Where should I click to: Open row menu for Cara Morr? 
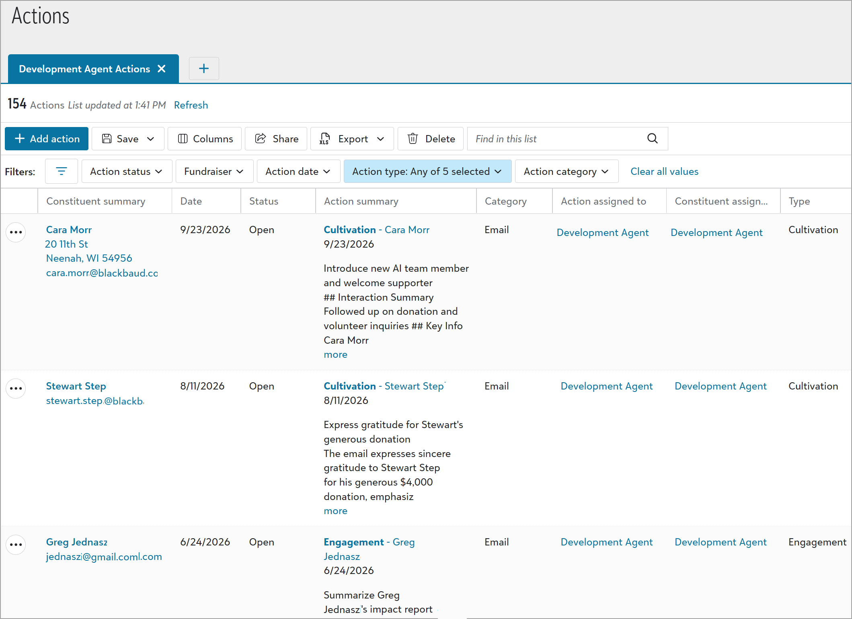(16, 232)
